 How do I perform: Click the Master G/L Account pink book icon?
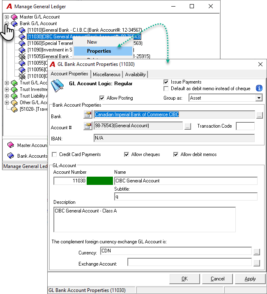coord(14,17)
